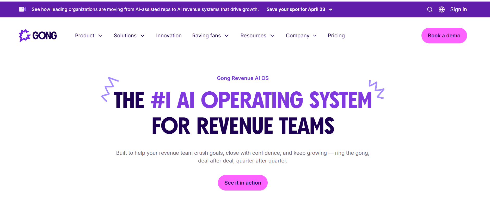This screenshot has width=490, height=217.
Task: Click the See it in action button
Action: pyautogui.click(x=243, y=183)
